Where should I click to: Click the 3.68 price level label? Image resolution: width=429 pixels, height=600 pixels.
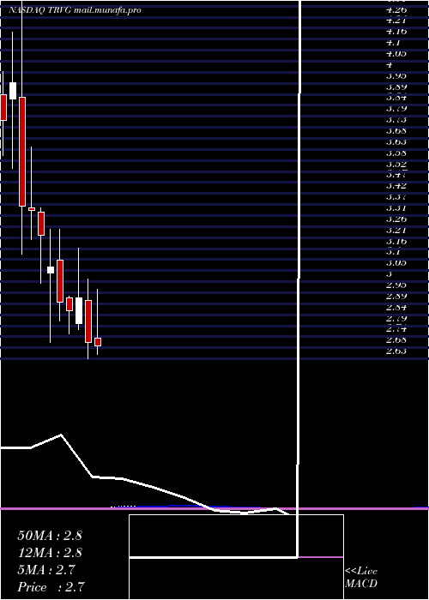[396, 131]
